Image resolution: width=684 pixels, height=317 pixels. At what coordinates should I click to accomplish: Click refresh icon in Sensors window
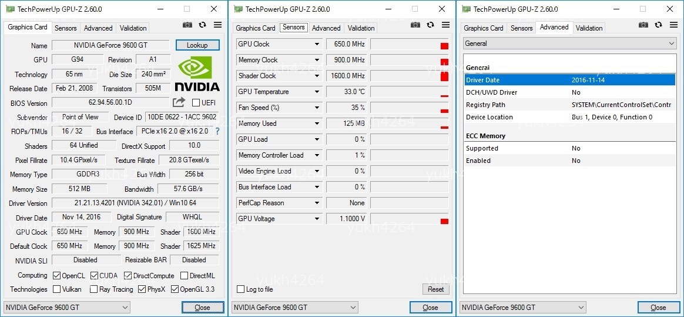[x=431, y=25]
